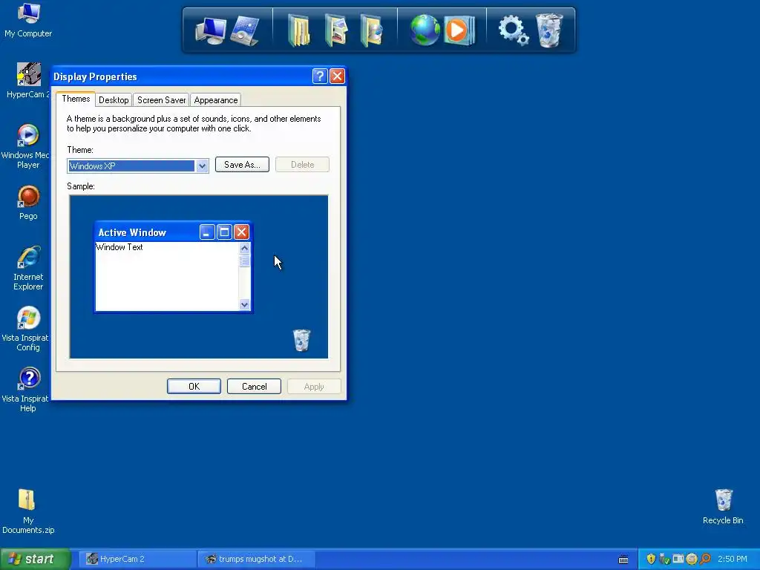
Task: Switch to the Themes tab
Action: [76, 99]
